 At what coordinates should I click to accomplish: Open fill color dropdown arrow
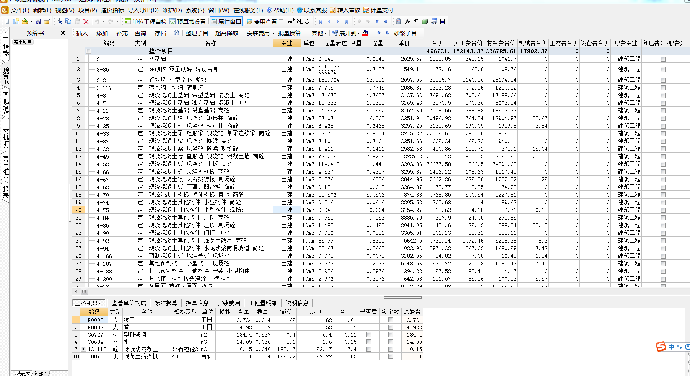coord(372,33)
